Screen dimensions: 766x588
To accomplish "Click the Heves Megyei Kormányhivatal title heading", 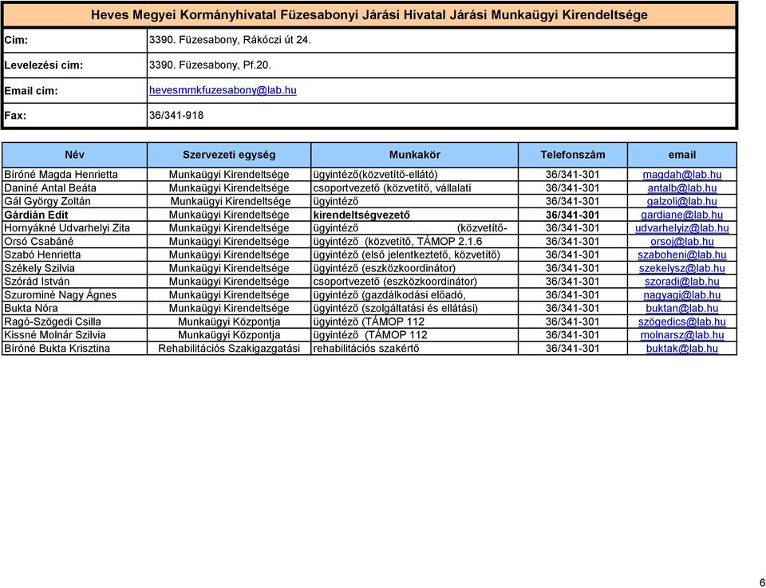I will [369, 14].
